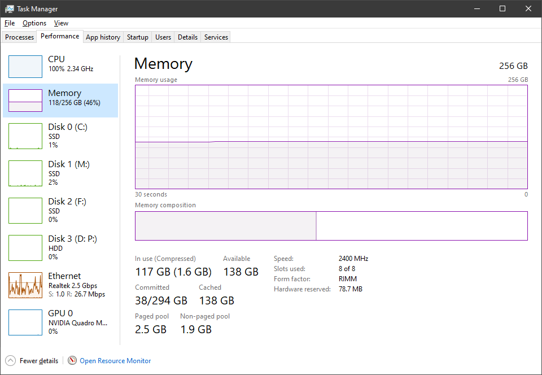Click the Non-paged pool value 1.9 GB
Viewport: 542px width, 375px height.
click(196, 329)
